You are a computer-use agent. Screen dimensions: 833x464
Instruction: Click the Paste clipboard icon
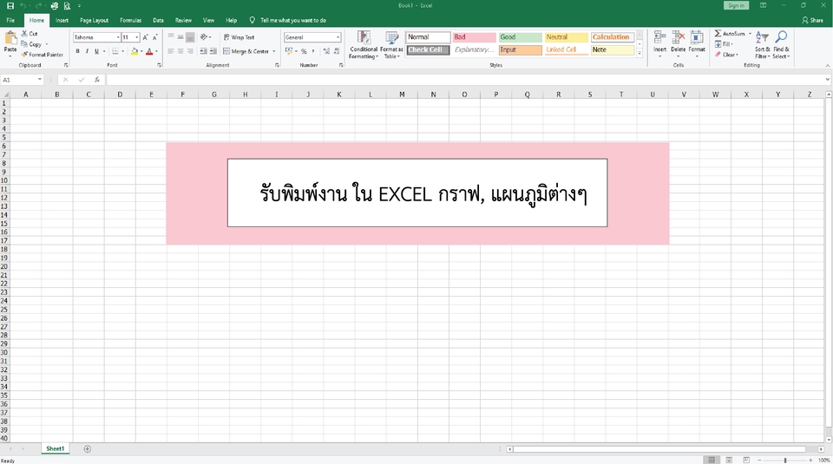pyautogui.click(x=10, y=38)
